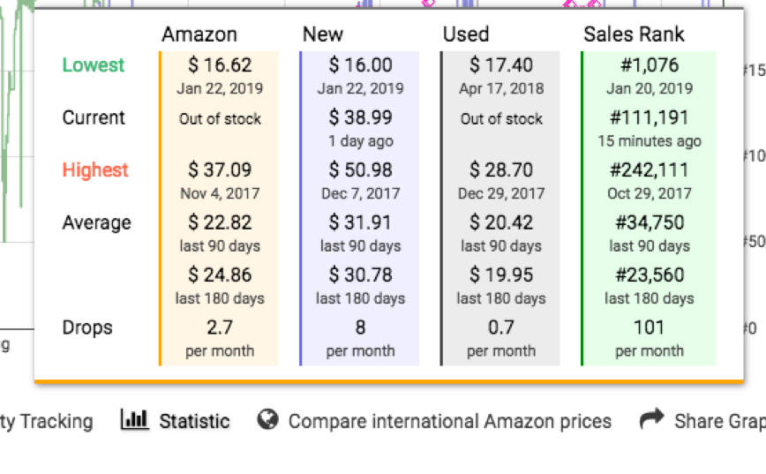Switch to the Tracking tab
The height and width of the screenshot is (474, 766).
[47, 421]
